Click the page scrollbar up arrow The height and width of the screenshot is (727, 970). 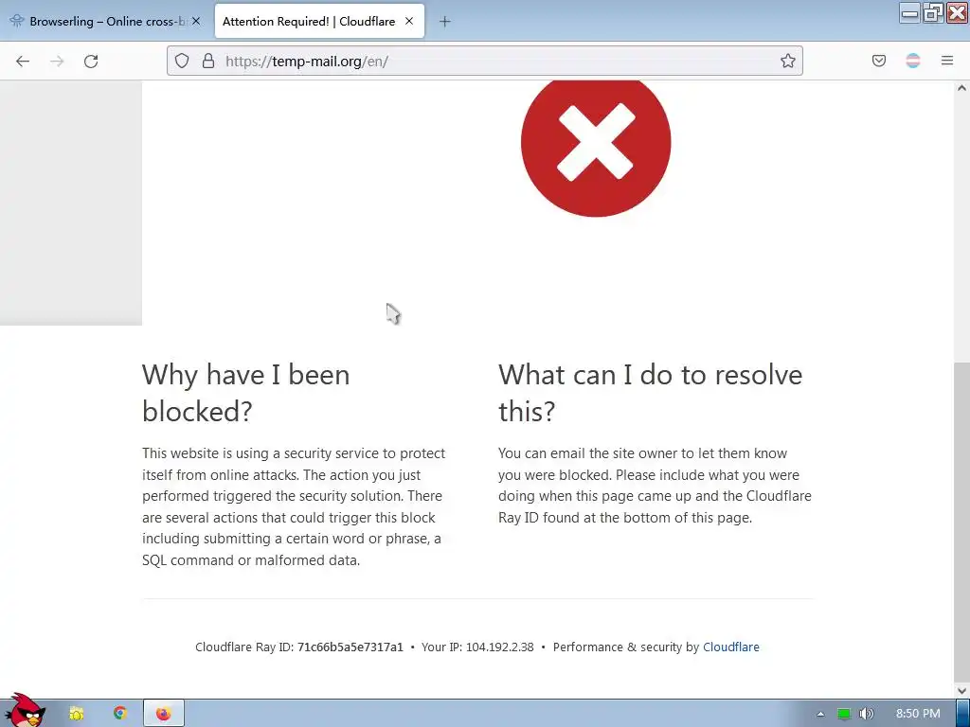pyautogui.click(x=961, y=88)
